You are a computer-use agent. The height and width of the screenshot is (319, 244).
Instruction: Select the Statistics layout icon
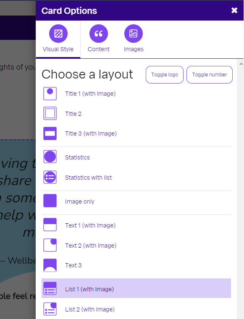(50, 157)
